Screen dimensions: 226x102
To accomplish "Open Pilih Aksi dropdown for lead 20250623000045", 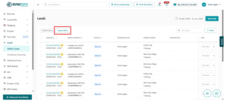I will pyautogui.click(x=208, y=55).
